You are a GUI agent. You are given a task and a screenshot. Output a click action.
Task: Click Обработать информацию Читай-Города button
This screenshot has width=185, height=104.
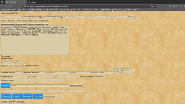coord(14,25)
